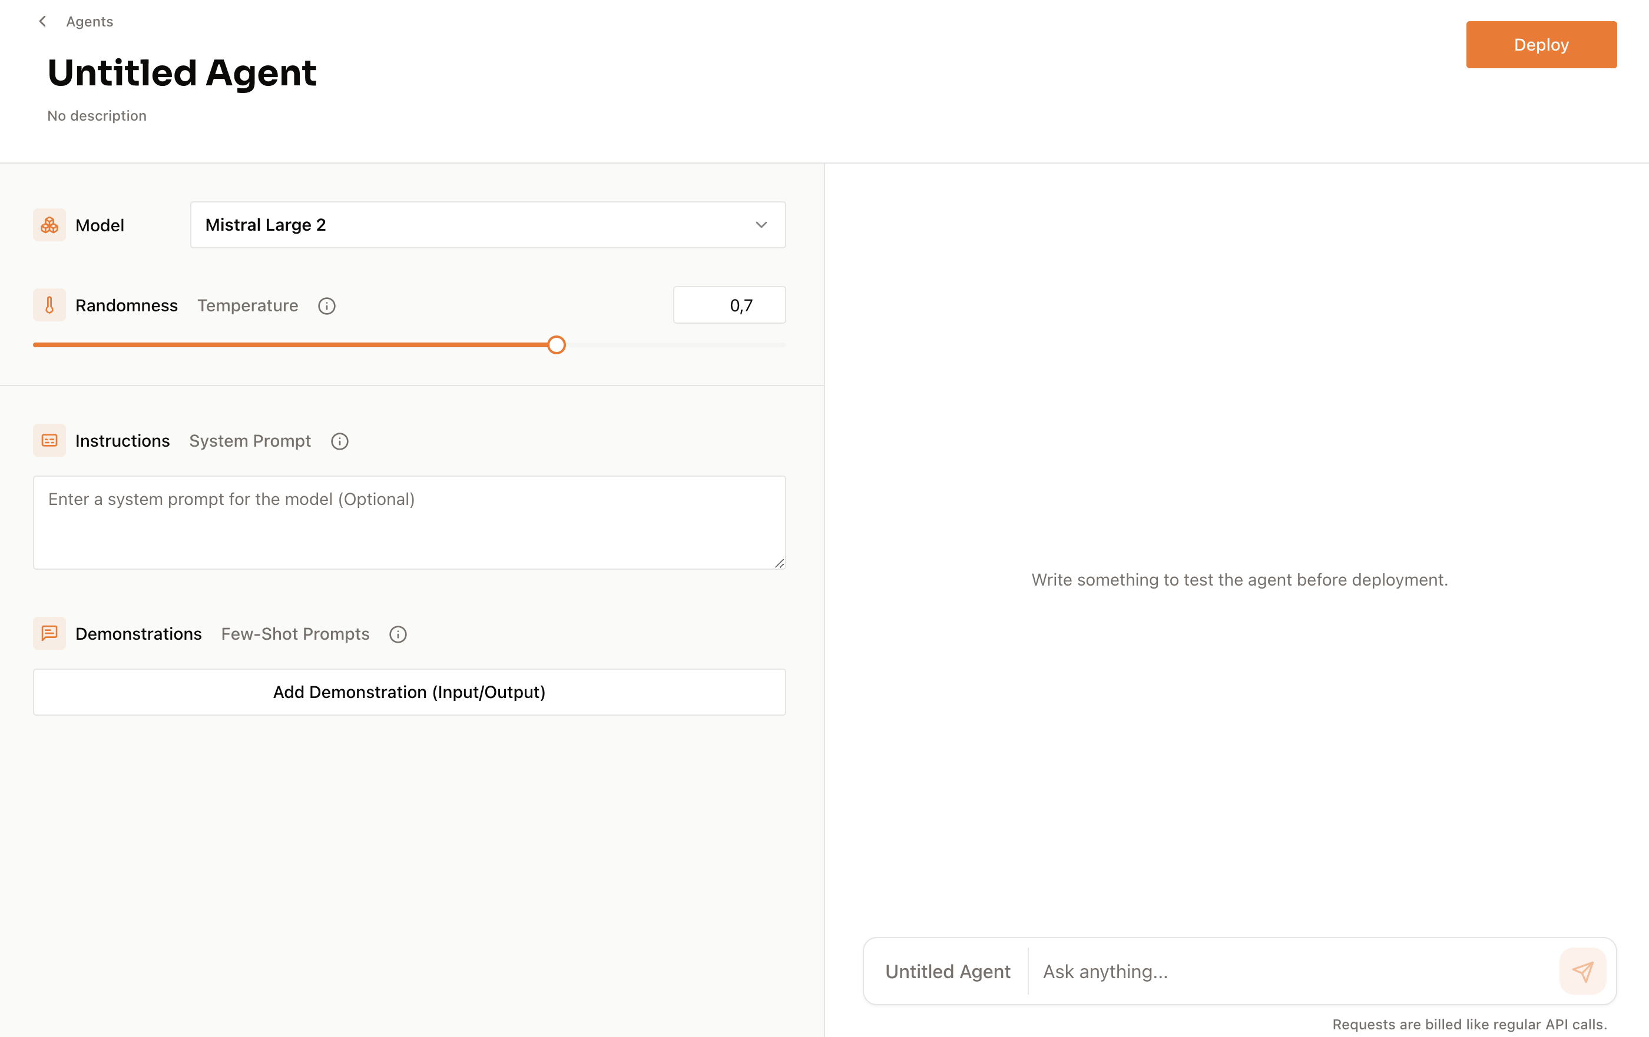
Task: Toggle the temperature value input field
Action: click(x=729, y=305)
